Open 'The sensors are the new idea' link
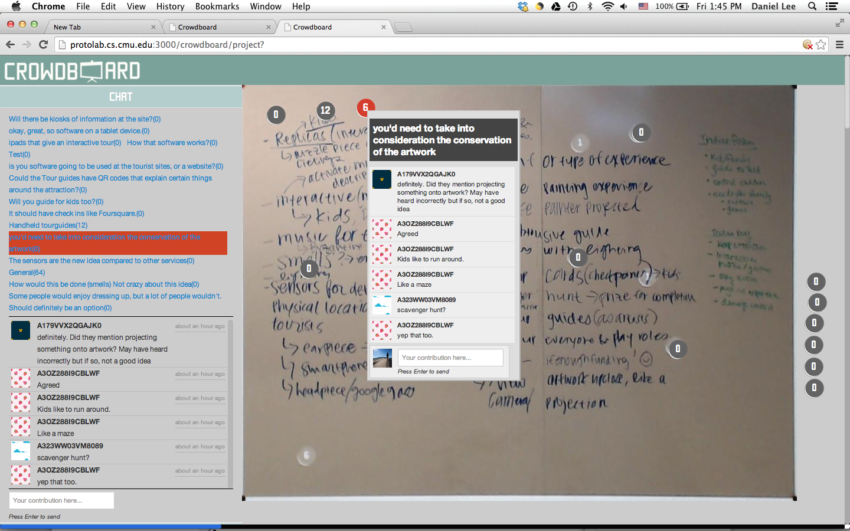Screen dimensions: 850x531 (x=102, y=261)
